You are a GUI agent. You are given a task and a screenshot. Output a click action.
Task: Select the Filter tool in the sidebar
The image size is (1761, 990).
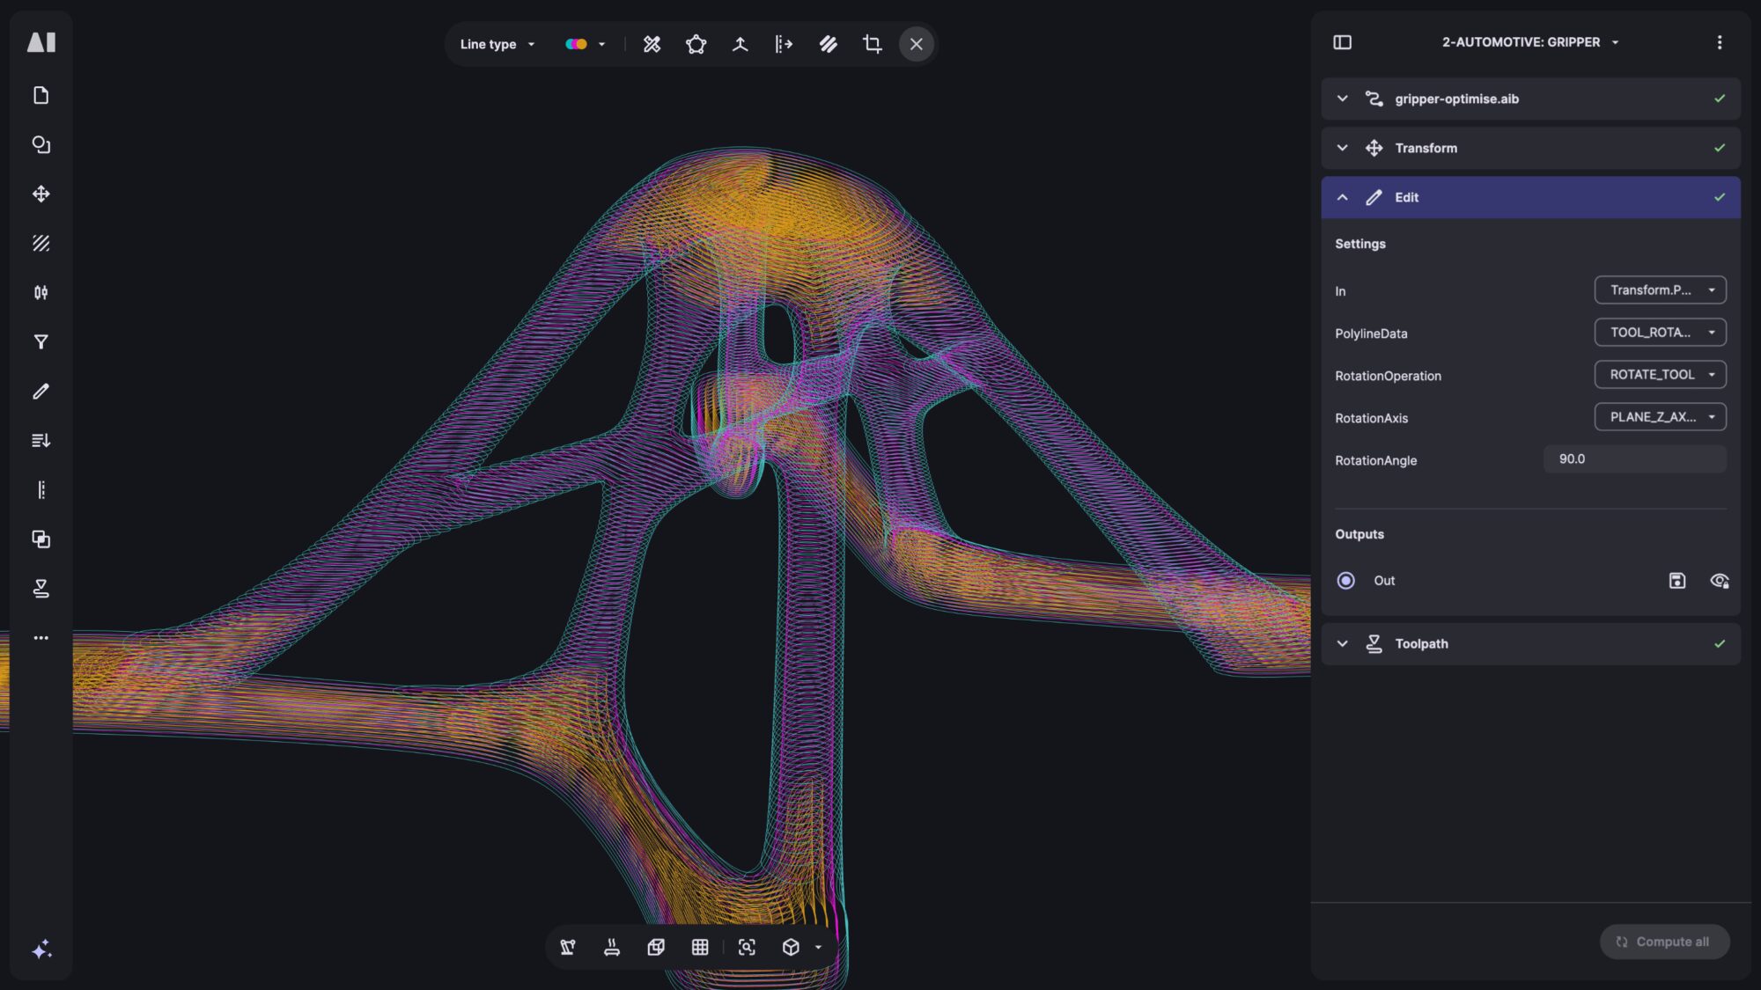tap(41, 342)
